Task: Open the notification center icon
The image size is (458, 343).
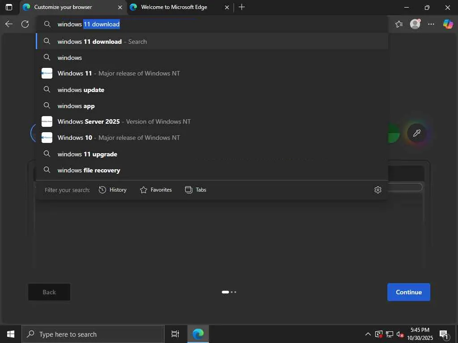Action: coord(444,334)
